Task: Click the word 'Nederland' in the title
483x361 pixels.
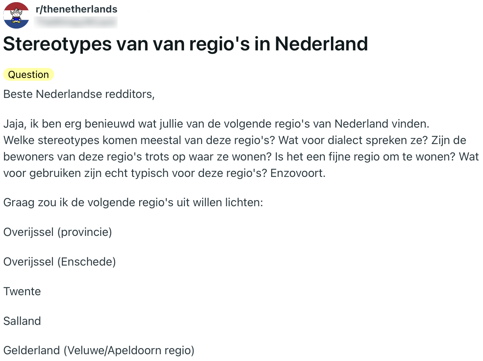Action: [321, 44]
